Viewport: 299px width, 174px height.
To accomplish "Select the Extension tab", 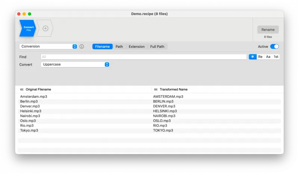I will tap(136, 47).
